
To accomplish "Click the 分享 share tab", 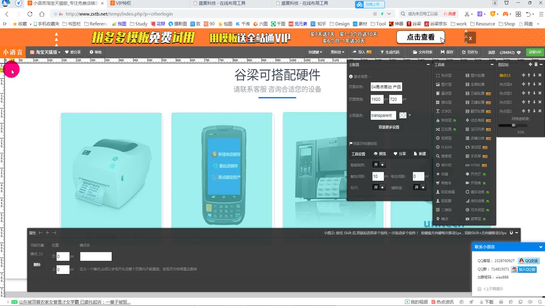I will tap(400, 154).
